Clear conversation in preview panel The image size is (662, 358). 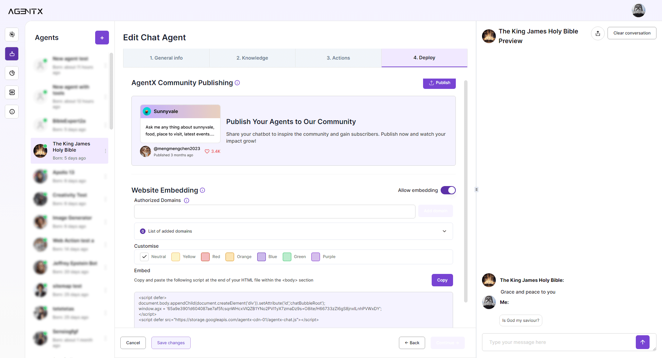(632, 33)
